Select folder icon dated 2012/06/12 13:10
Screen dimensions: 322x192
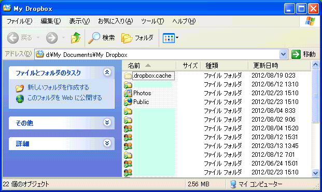128,84
